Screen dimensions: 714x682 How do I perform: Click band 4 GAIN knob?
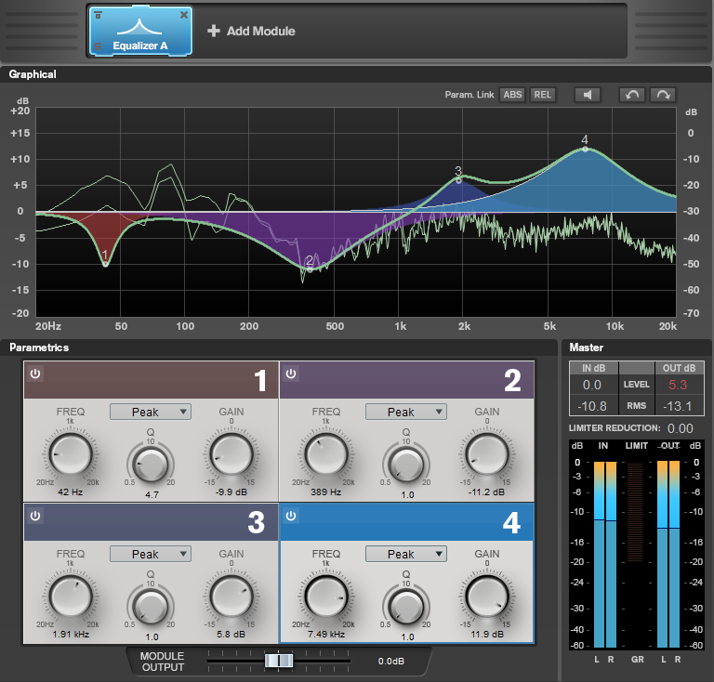[x=487, y=597]
